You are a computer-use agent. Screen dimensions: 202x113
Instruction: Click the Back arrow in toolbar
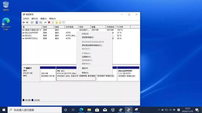(24, 22)
